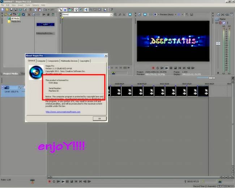This screenshot has width=235, height=188.
Task: Close the About Vegas Pro dialog
Action: [106, 56]
